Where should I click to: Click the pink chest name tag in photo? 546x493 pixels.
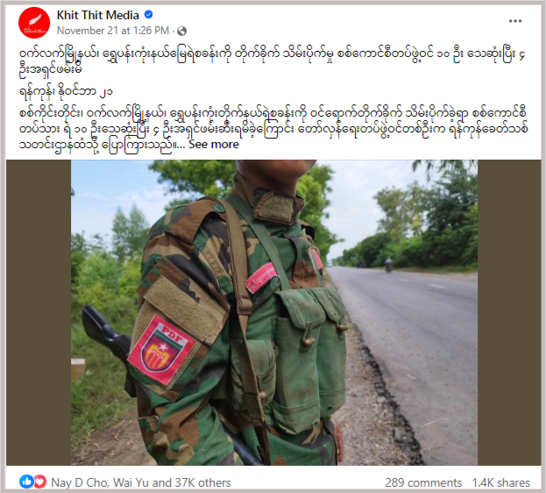(261, 277)
